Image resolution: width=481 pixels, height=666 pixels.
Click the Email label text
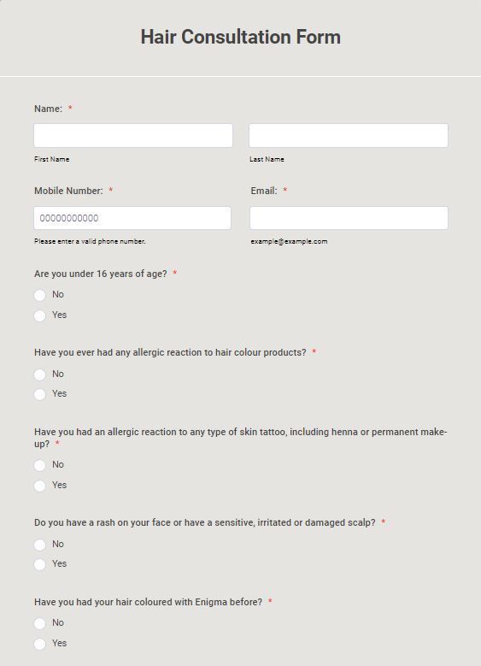264,191
